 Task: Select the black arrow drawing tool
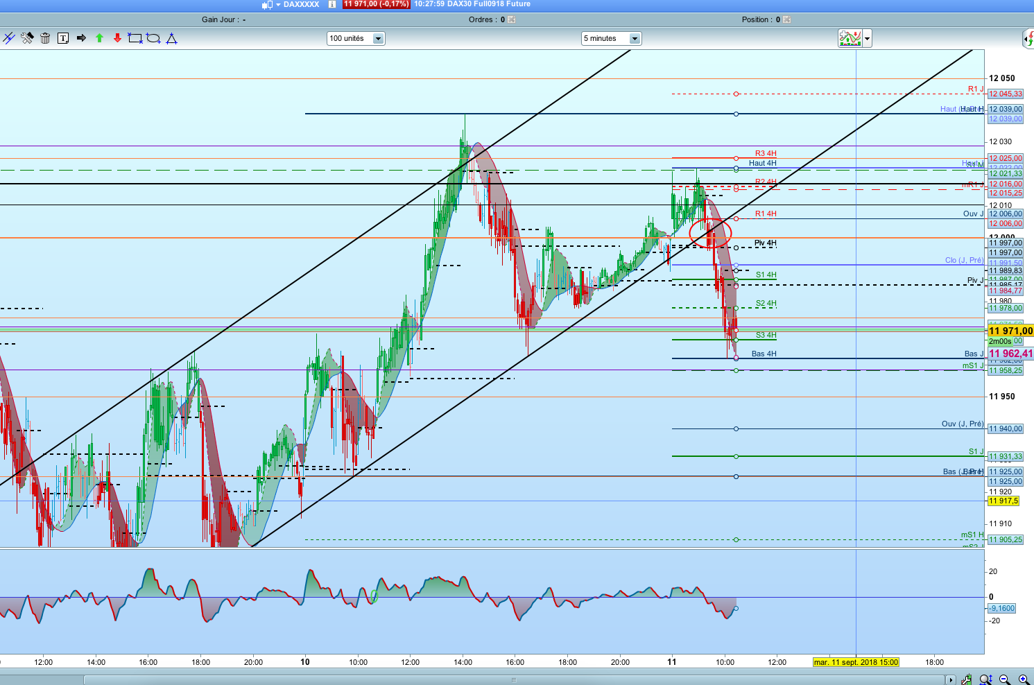click(x=81, y=38)
